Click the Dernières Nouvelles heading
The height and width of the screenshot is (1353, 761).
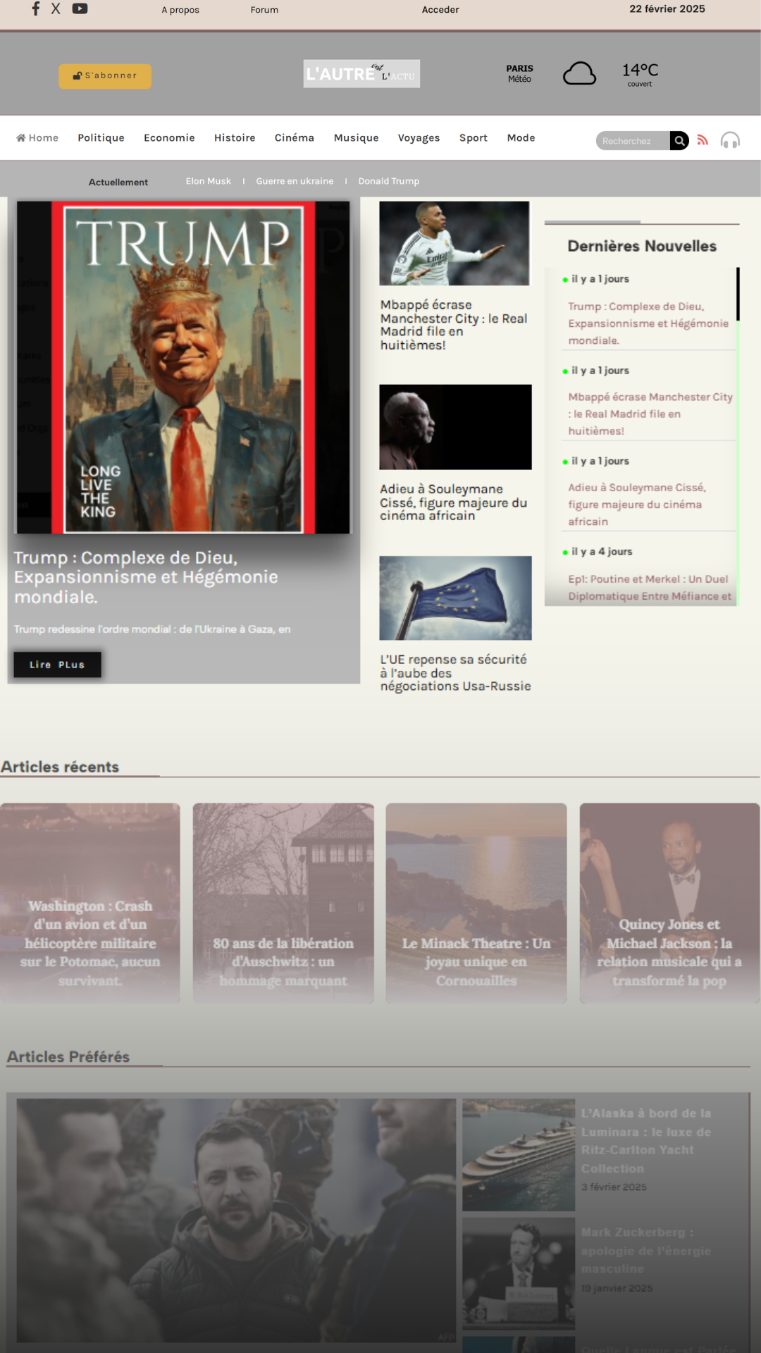tap(642, 246)
